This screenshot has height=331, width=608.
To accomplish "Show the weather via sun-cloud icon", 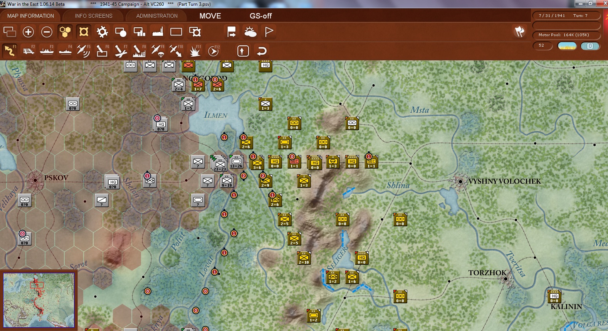I will coord(250,32).
